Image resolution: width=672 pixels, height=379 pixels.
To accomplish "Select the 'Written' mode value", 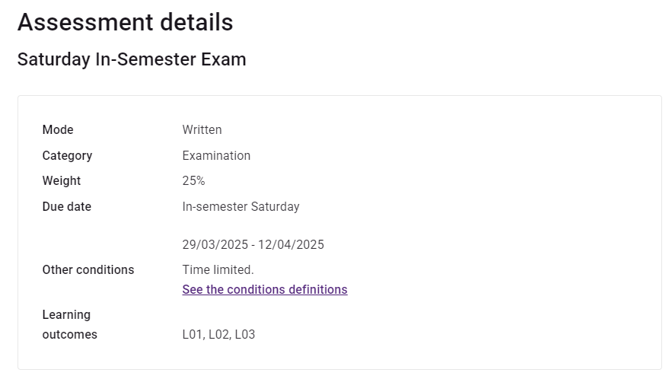I will [x=202, y=130].
